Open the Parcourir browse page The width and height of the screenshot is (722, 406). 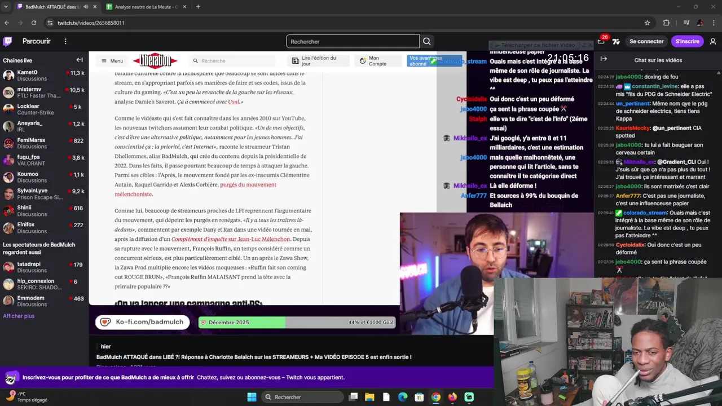tap(36, 41)
